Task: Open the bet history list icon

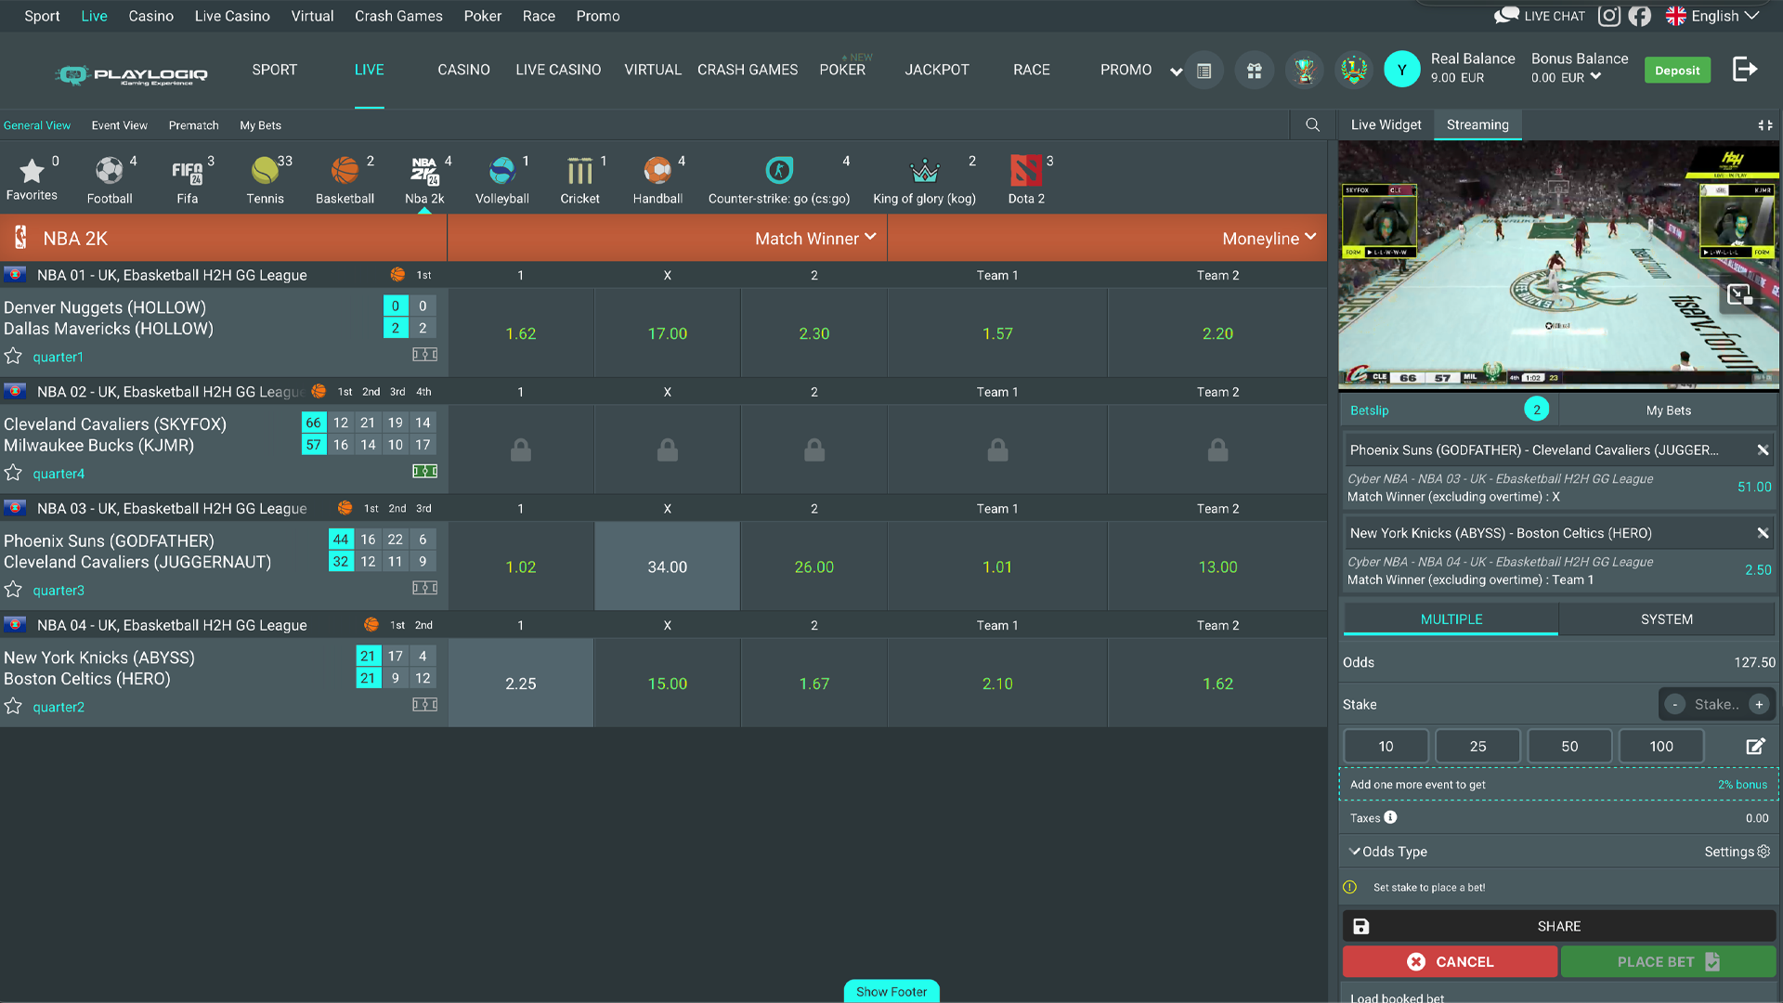Action: pos(1204,70)
